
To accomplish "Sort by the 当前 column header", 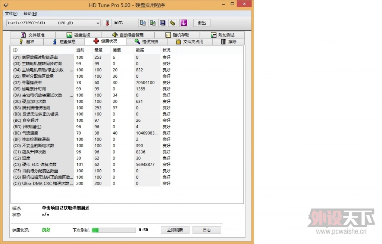I will point(83,50).
